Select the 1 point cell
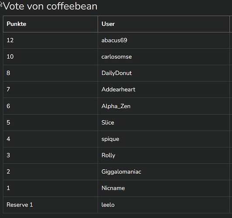 51,188
